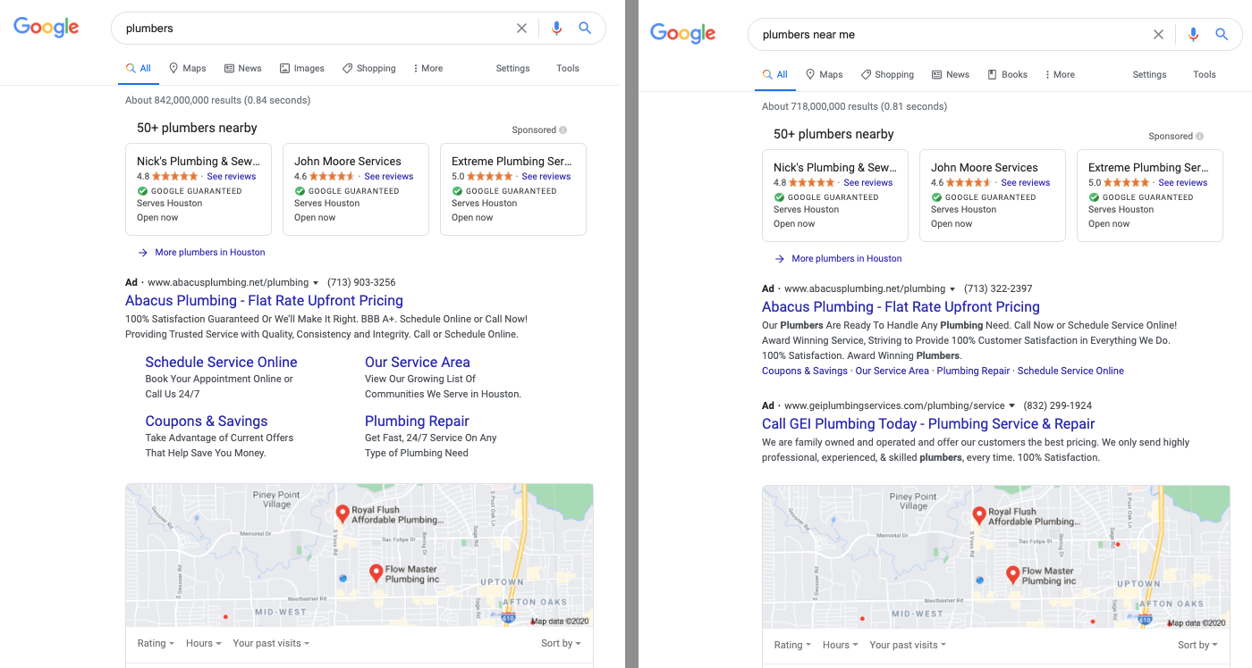Open the Nick's Plumbing card in the right window

tap(835, 196)
